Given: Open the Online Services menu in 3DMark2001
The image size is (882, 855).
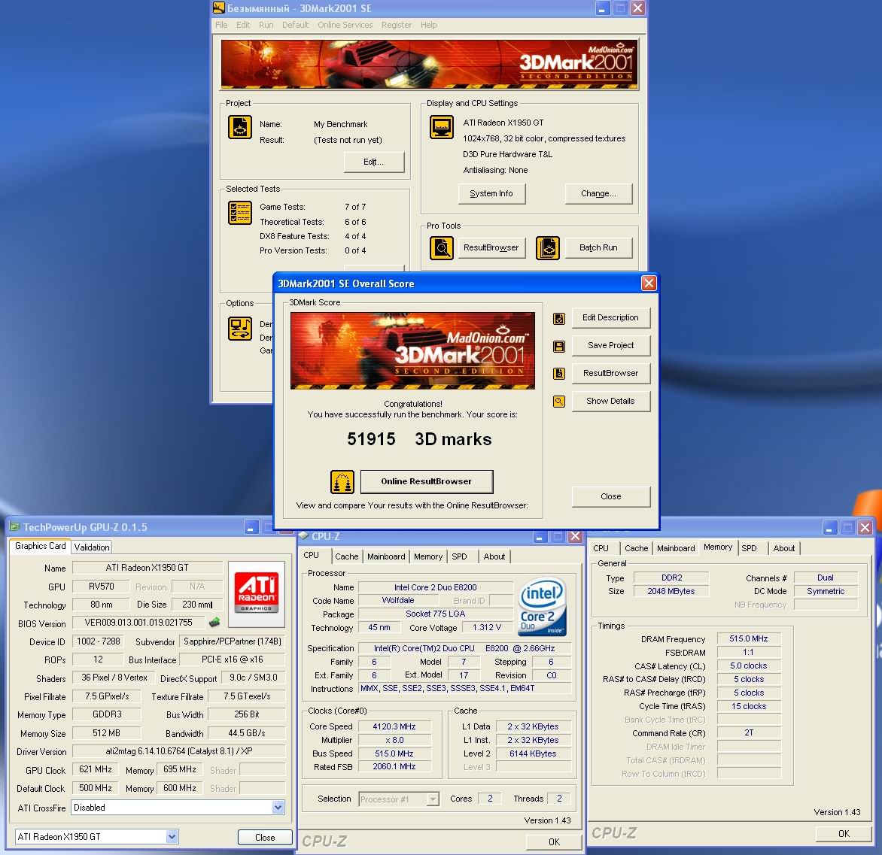Looking at the screenshot, I should coord(345,25).
